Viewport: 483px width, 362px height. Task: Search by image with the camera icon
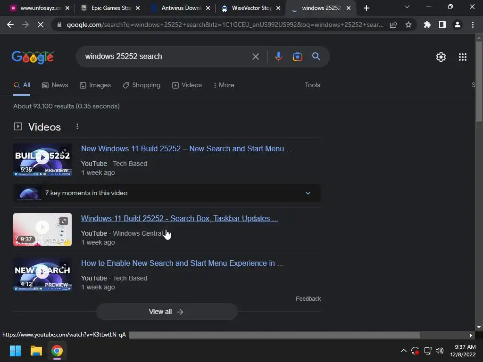coord(298,57)
